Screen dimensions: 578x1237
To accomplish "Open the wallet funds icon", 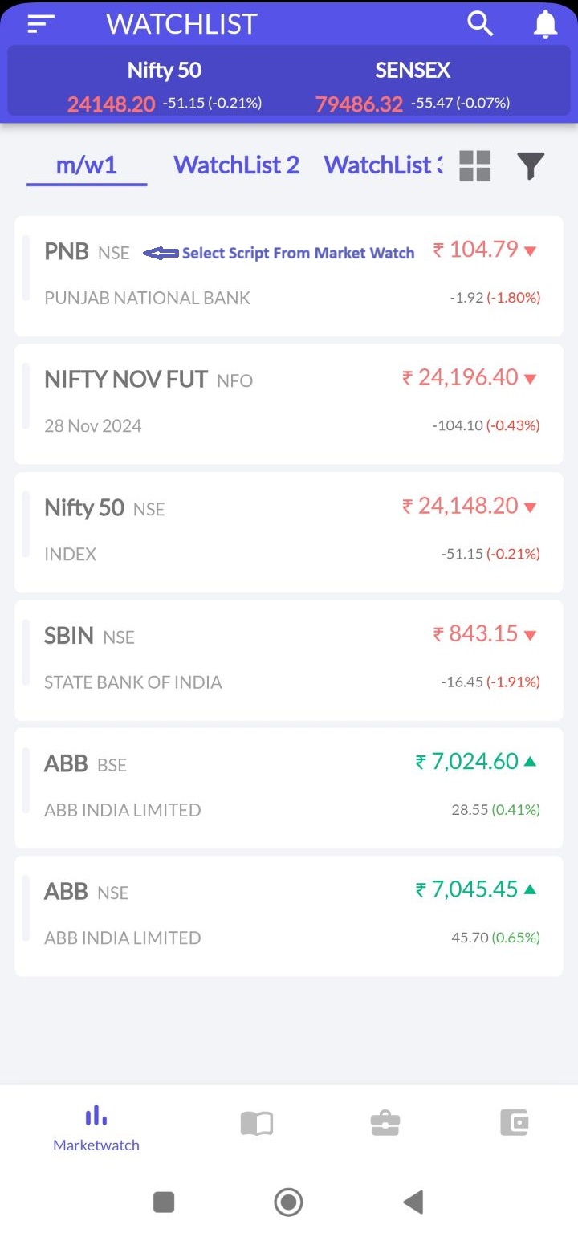I will coord(514,1122).
